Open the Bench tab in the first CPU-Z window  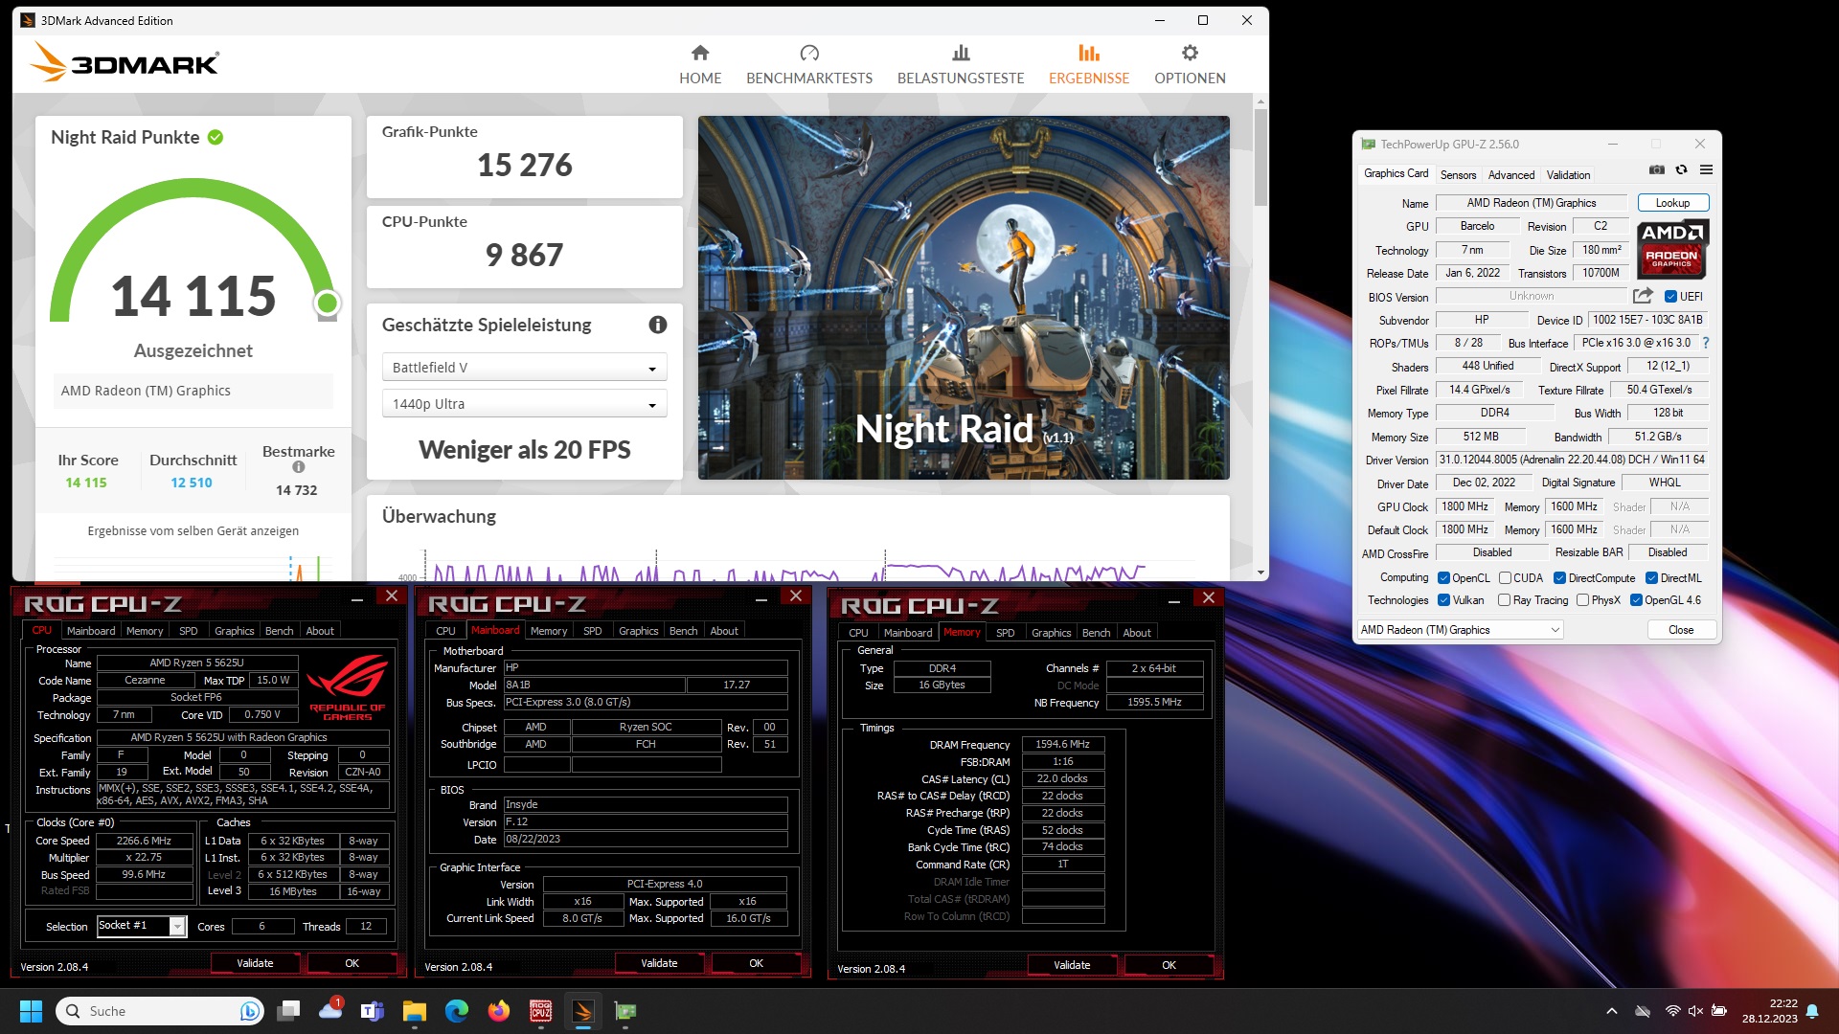click(x=279, y=631)
